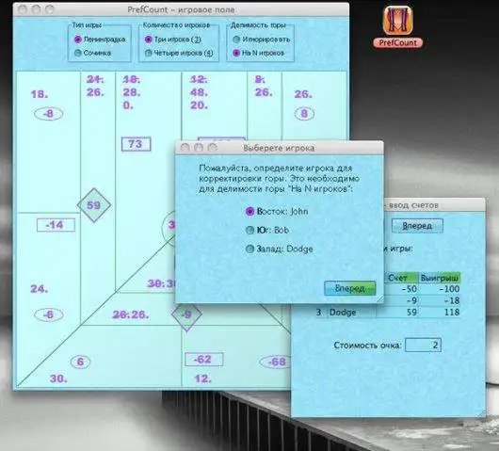The width and height of the screenshot is (499, 451).
Task: Choose Три игрока (3) option
Action: pos(172,40)
